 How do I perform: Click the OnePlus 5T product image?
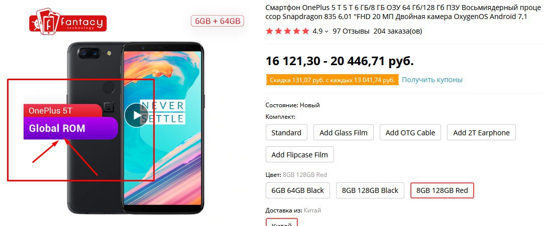tap(135, 128)
